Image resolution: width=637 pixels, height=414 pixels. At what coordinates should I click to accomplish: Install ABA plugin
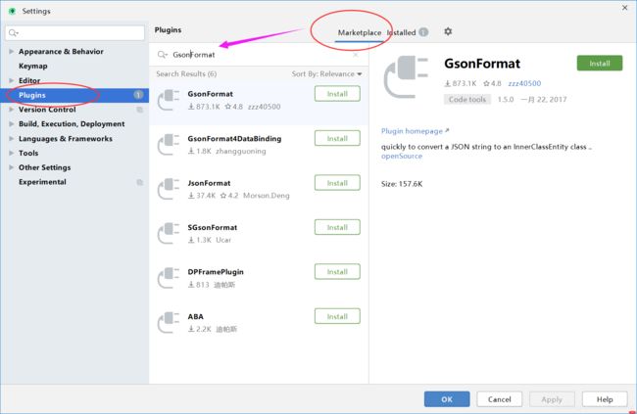click(x=337, y=316)
